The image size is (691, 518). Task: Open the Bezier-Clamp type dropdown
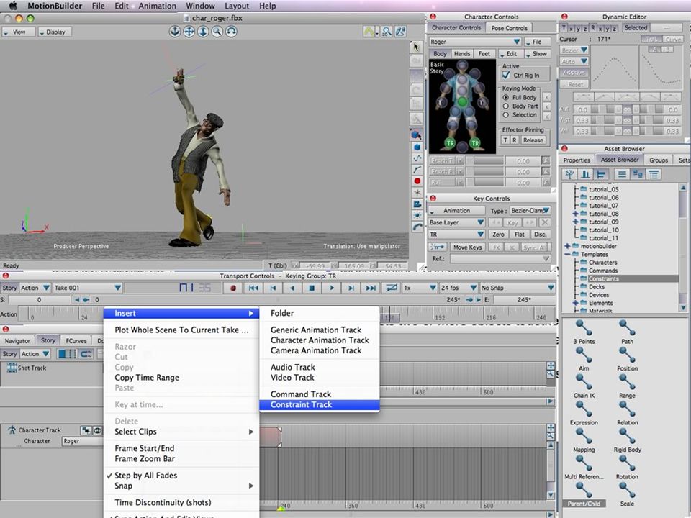click(x=530, y=211)
